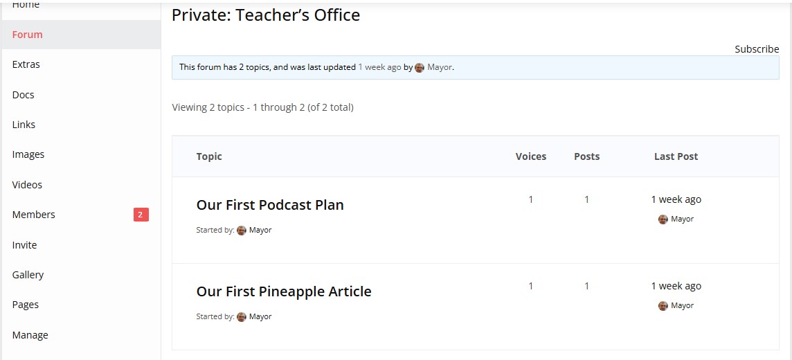Click Mayor avatar in Podcast Plan last post
Viewport: 792px width, 360px height.
(663, 219)
